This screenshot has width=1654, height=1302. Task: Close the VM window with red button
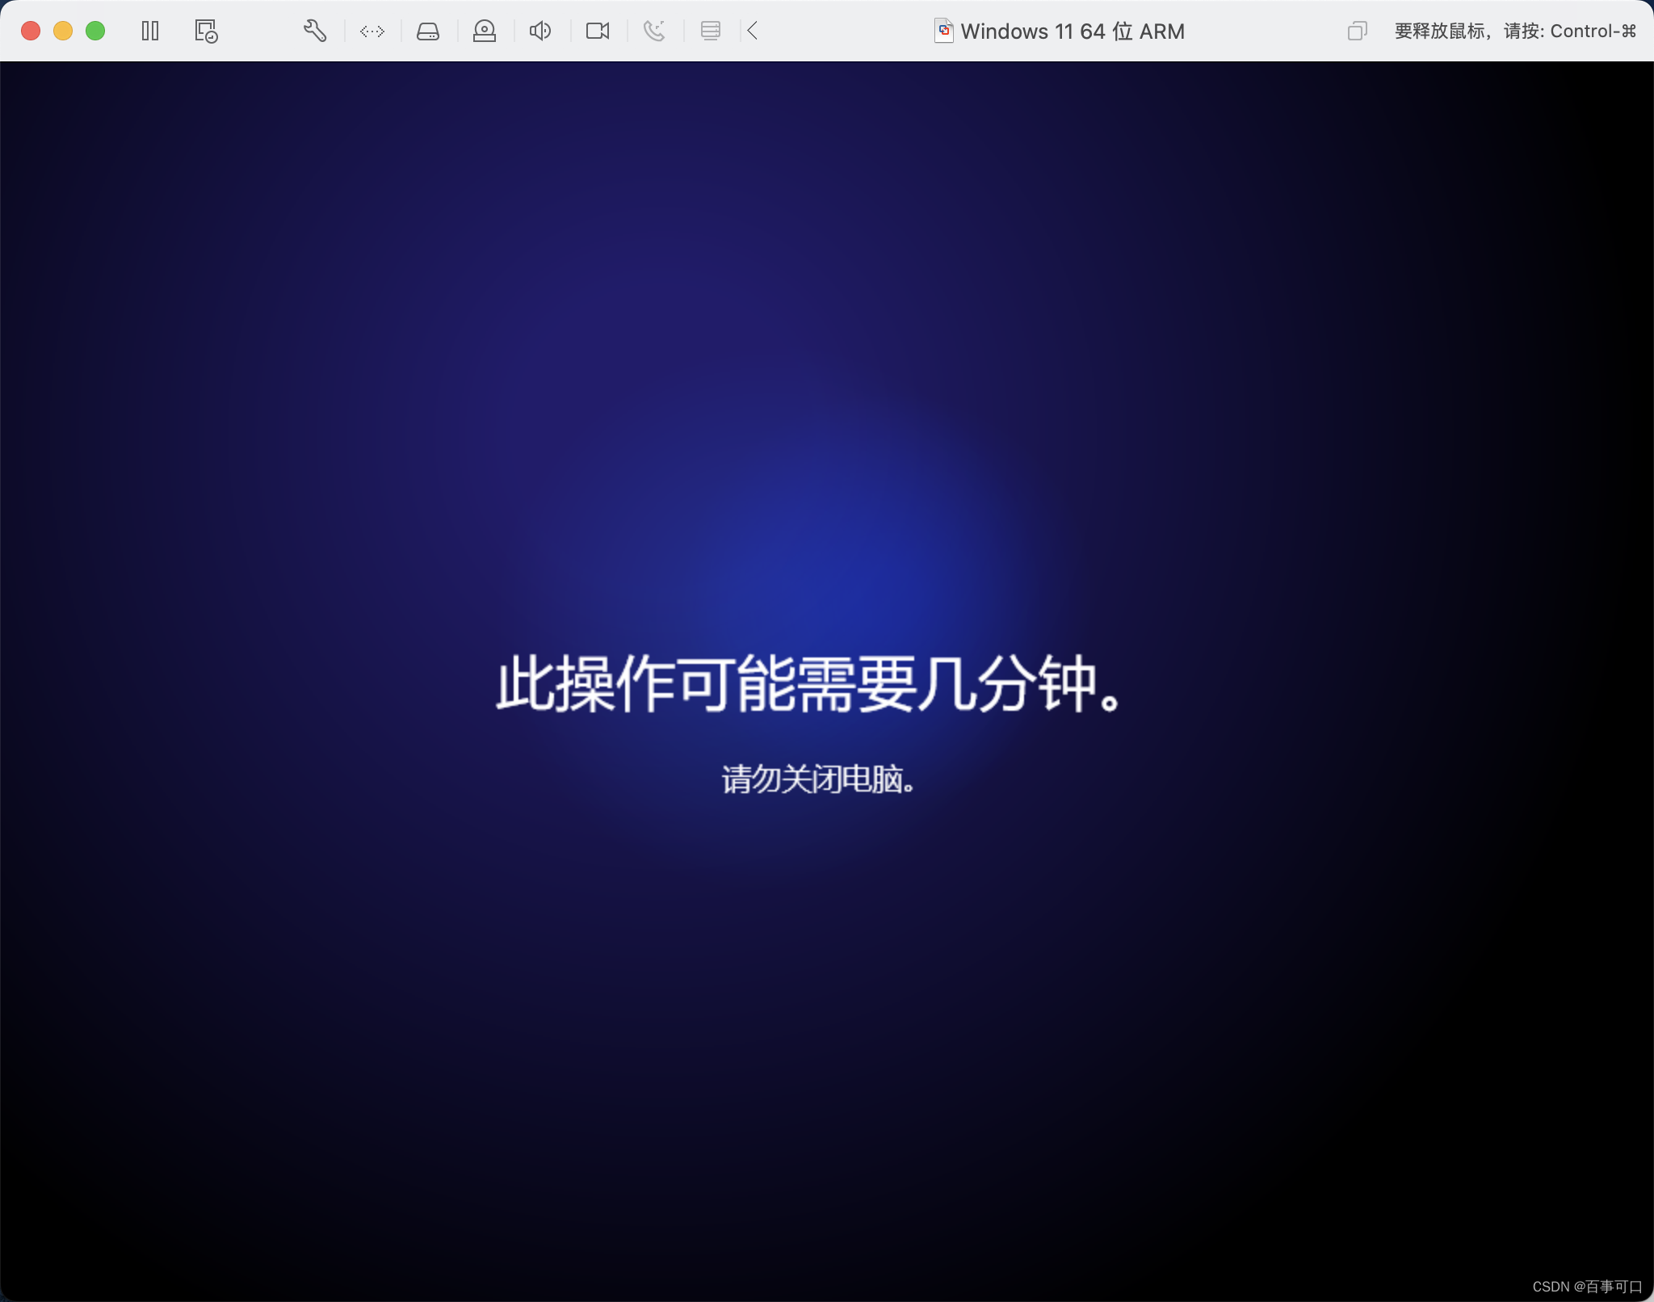pos(31,31)
